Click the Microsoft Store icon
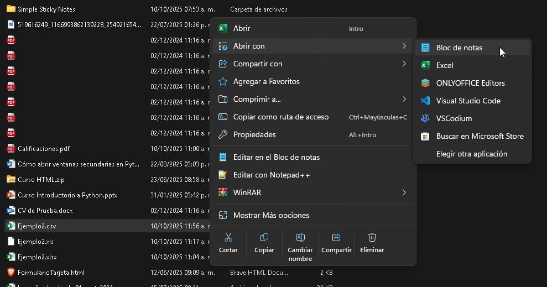This screenshot has height=287, width=547. pos(425,137)
